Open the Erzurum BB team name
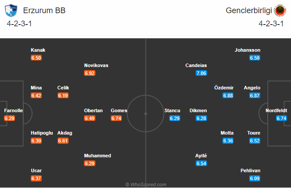The width and height of the screenshot is (291, 188). (x=44, y=11)
